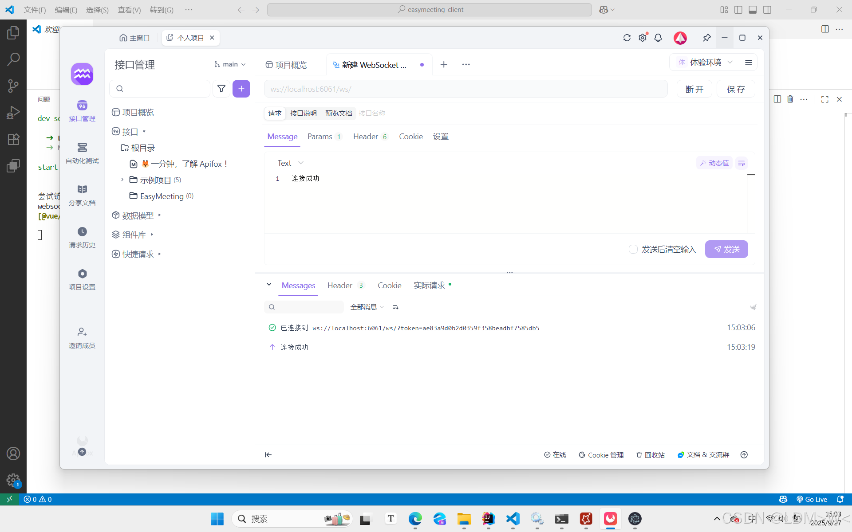Open Apifox notifications bell

[658, 38]
